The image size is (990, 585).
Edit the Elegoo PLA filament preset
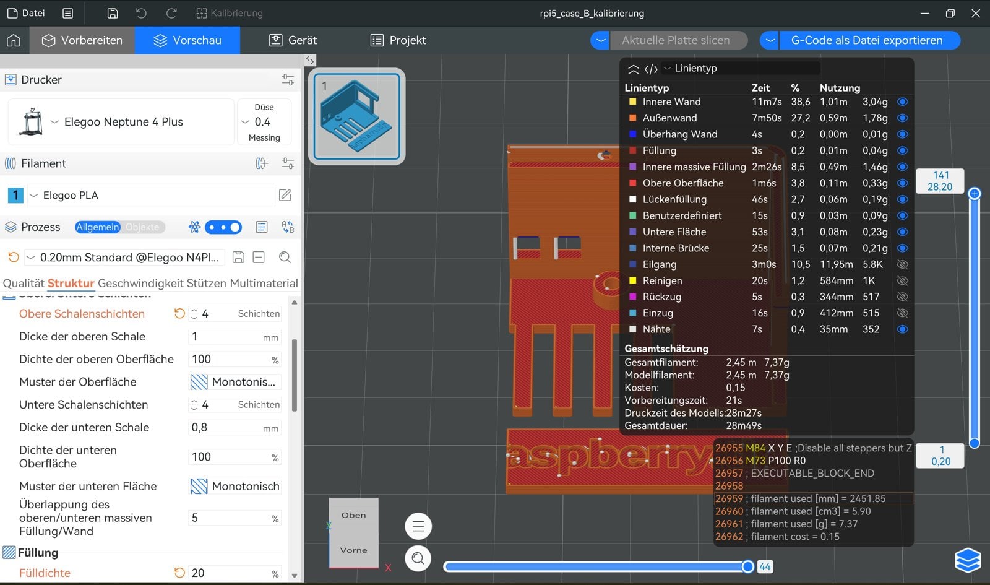click(285, 195)
